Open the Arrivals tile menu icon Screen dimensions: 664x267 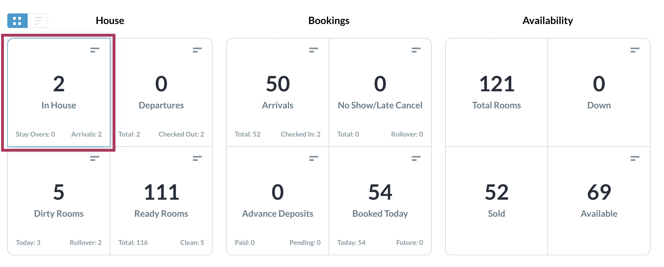314,50
